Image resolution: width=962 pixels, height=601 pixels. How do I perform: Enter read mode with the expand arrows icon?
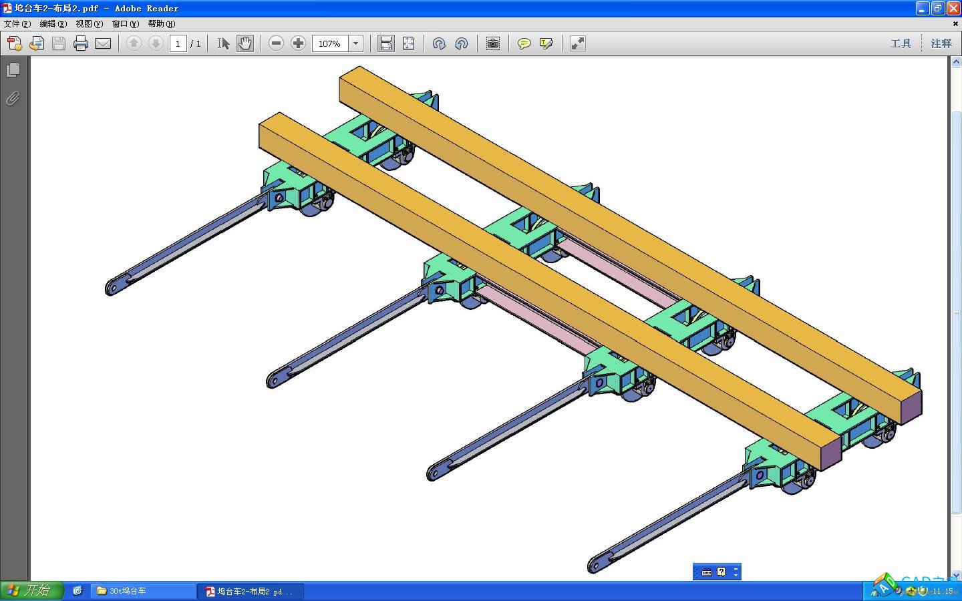[578, 44]
